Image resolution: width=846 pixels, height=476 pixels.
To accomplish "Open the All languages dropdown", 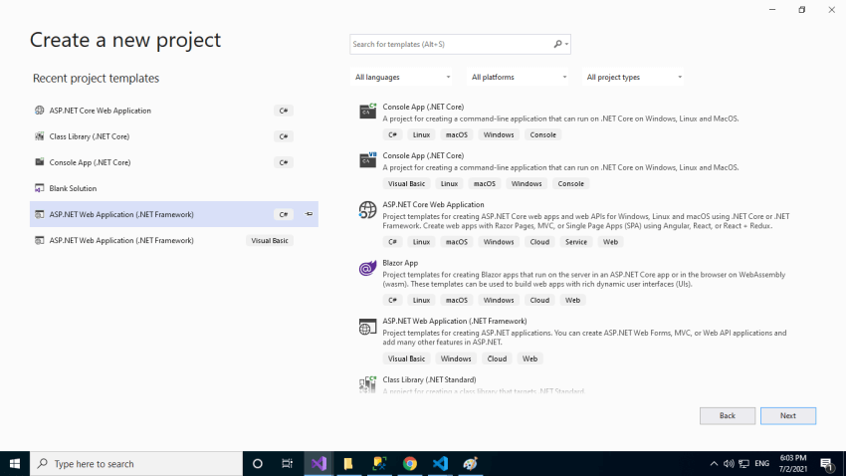I will pyautogui.click(x=401, y=77).
